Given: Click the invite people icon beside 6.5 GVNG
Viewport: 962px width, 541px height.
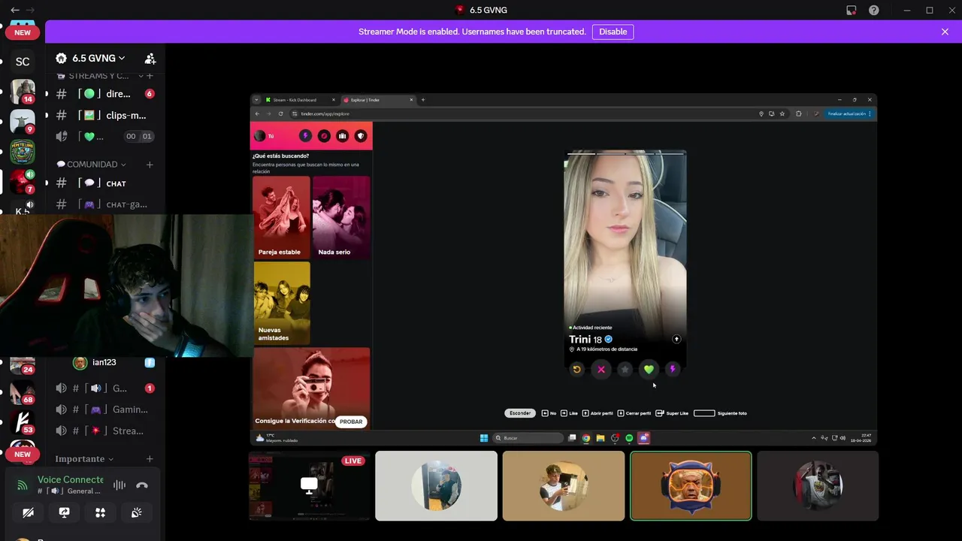Looking at the screenshot, I should pos(150,58).
